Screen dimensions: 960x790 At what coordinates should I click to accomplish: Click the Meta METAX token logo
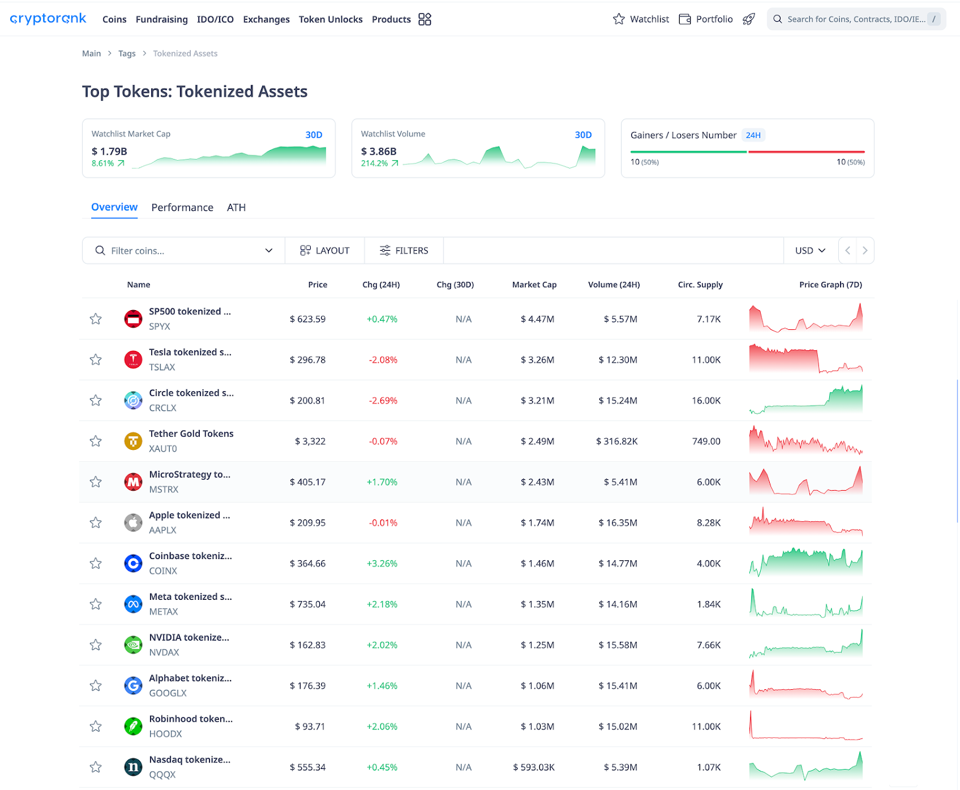pos(133,604)
